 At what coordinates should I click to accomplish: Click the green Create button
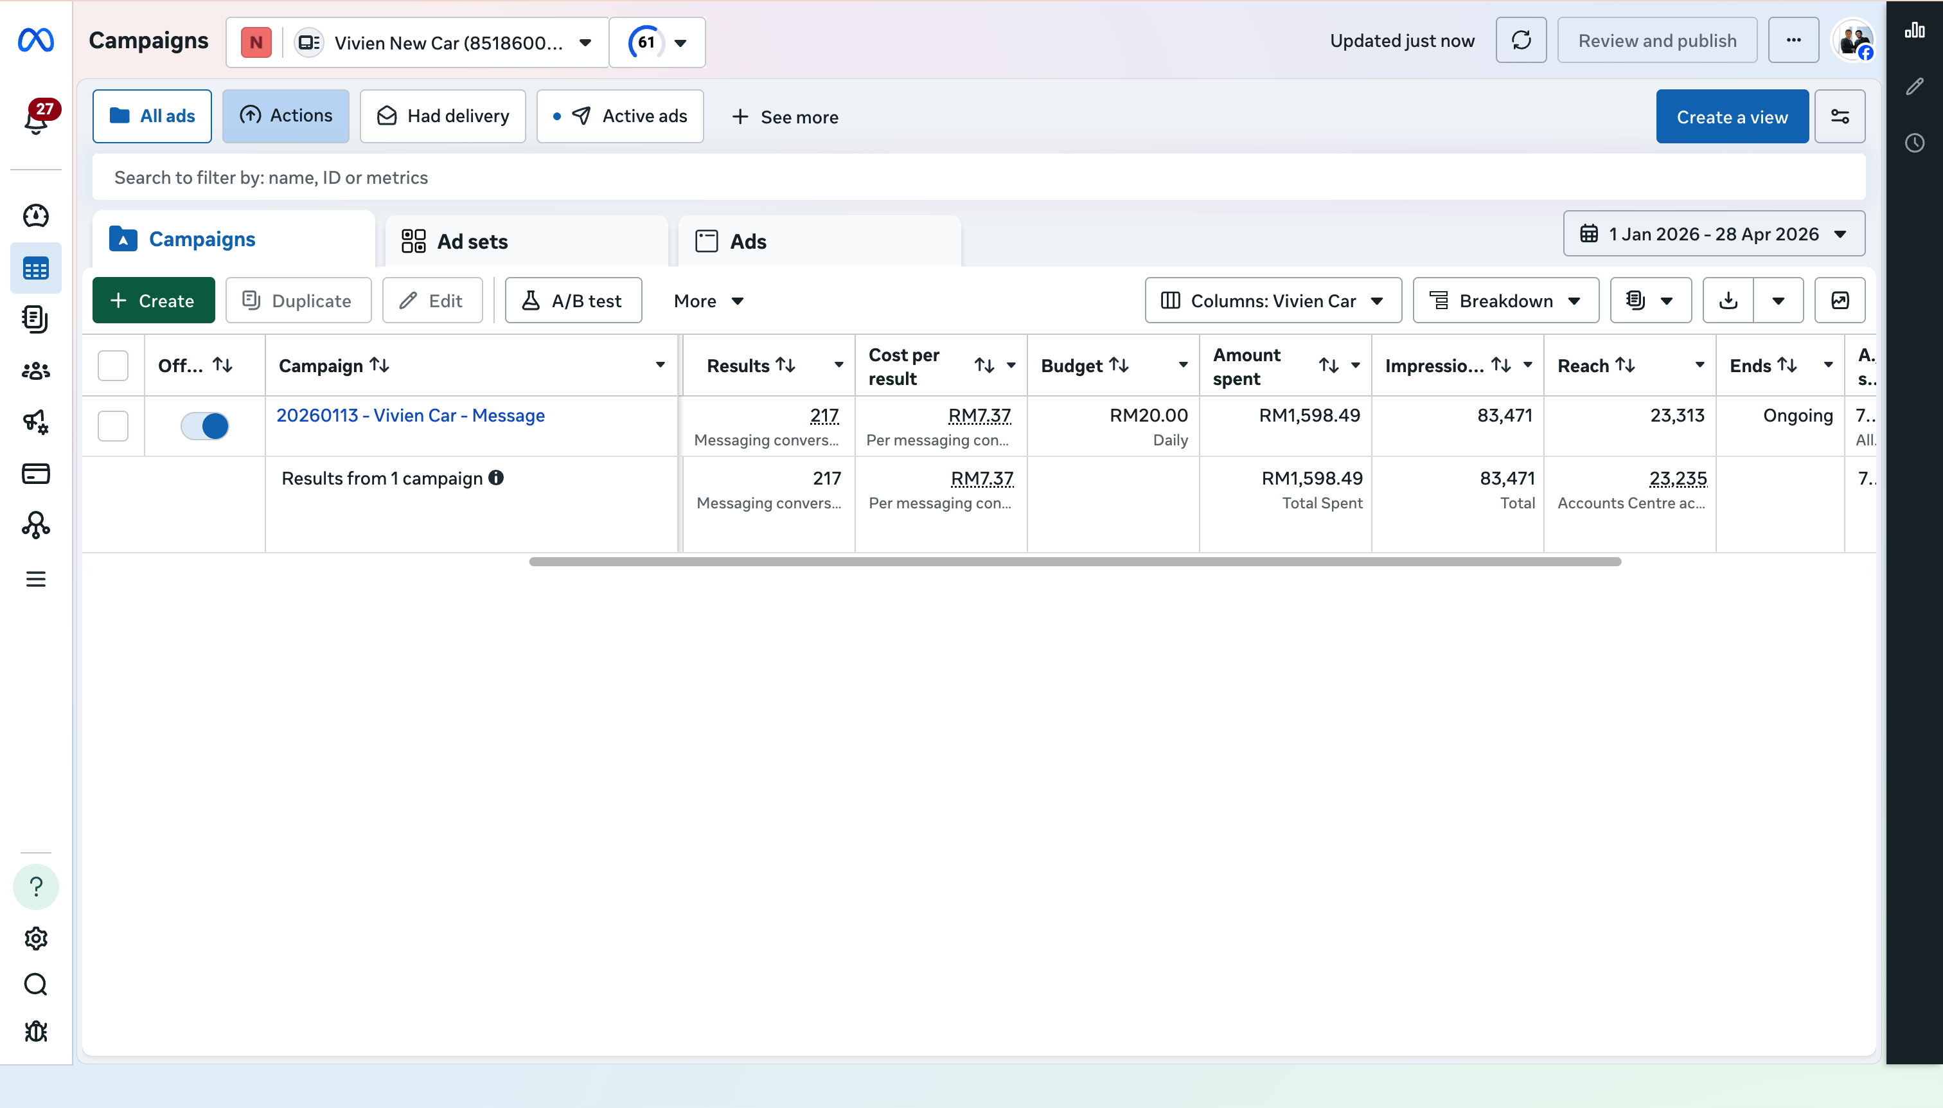coord(154,301)
